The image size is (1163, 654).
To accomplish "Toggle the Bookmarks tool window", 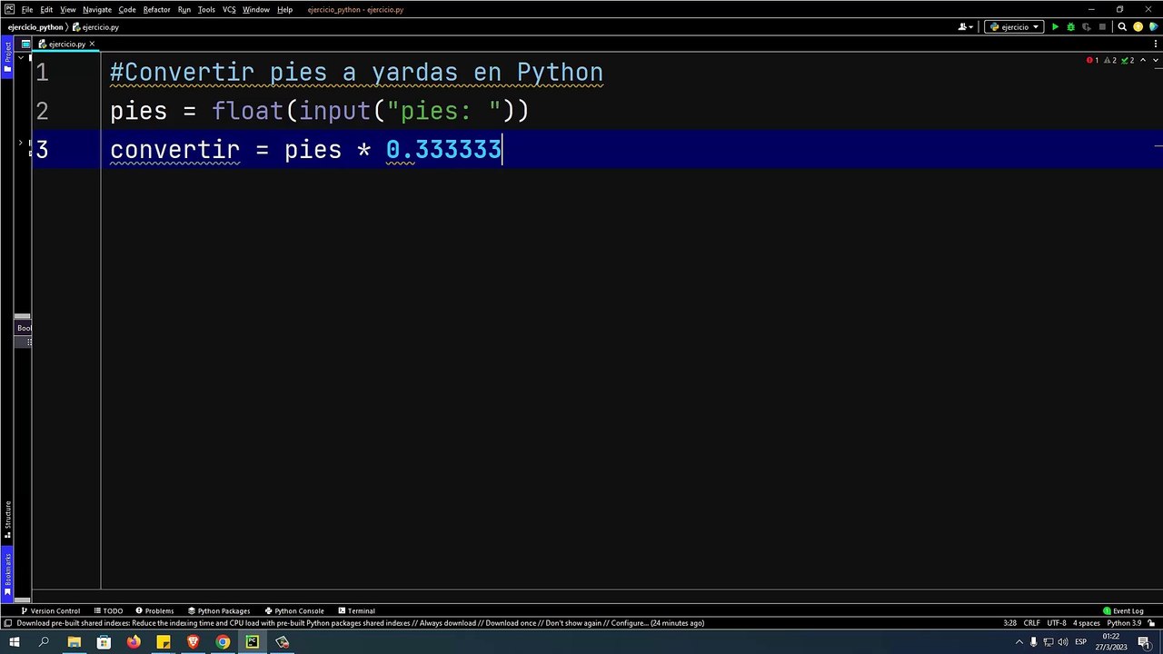I will pos(7,574).
